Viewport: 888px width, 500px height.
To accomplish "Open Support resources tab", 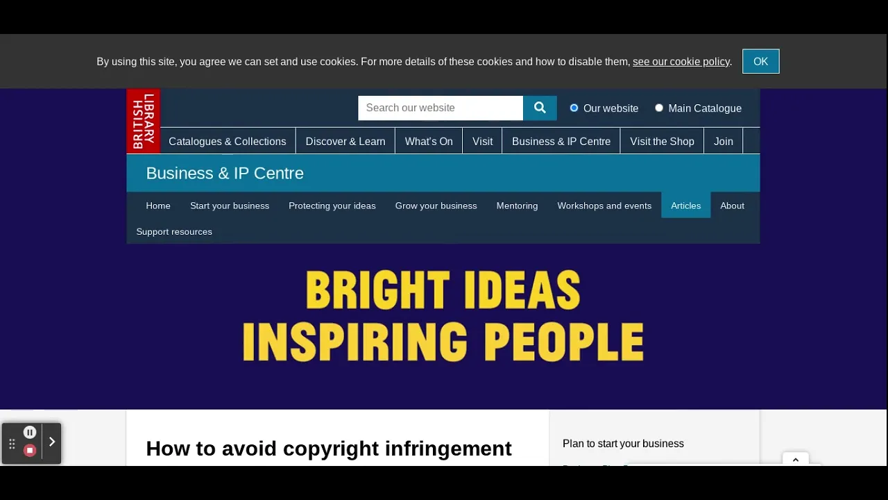I will coord(174,231).
